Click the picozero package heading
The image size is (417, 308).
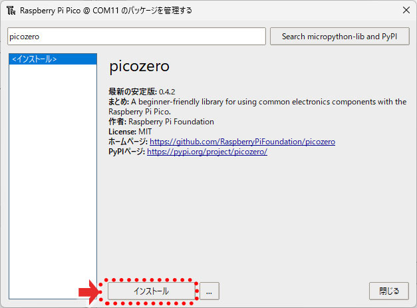[140, 67]
